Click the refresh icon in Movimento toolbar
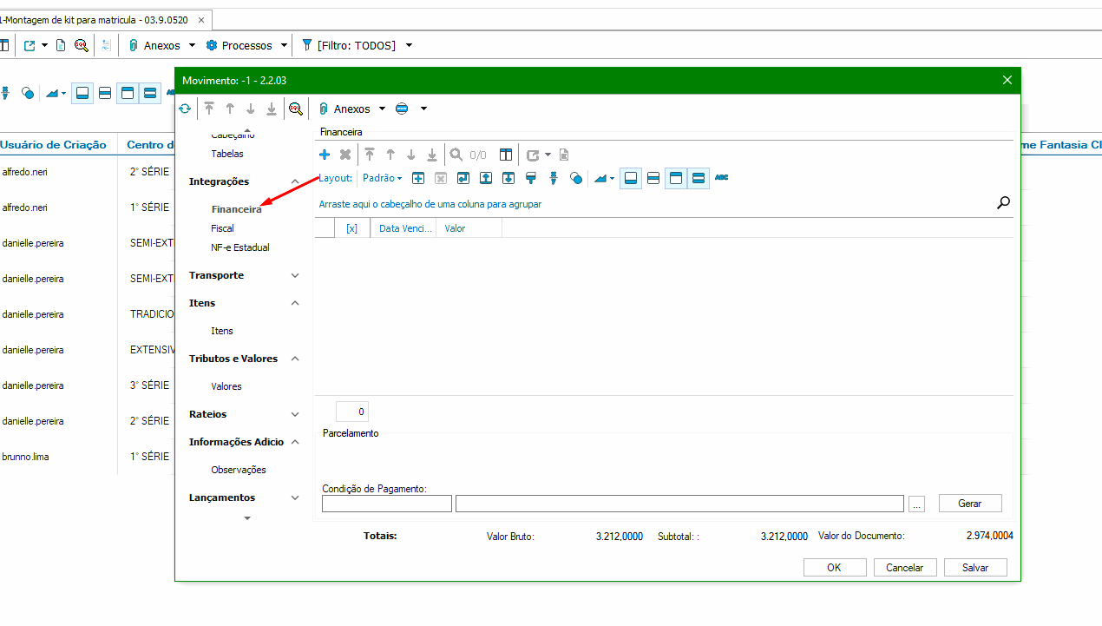The width and height of the screenshot is (1102, 626). [x=185, y=109]
